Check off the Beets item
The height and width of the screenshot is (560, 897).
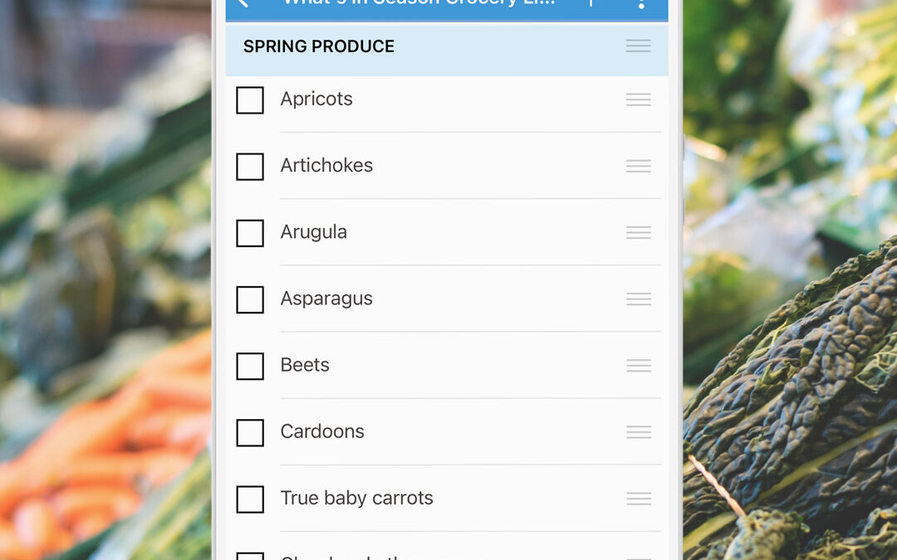click(x=250, y=367)
